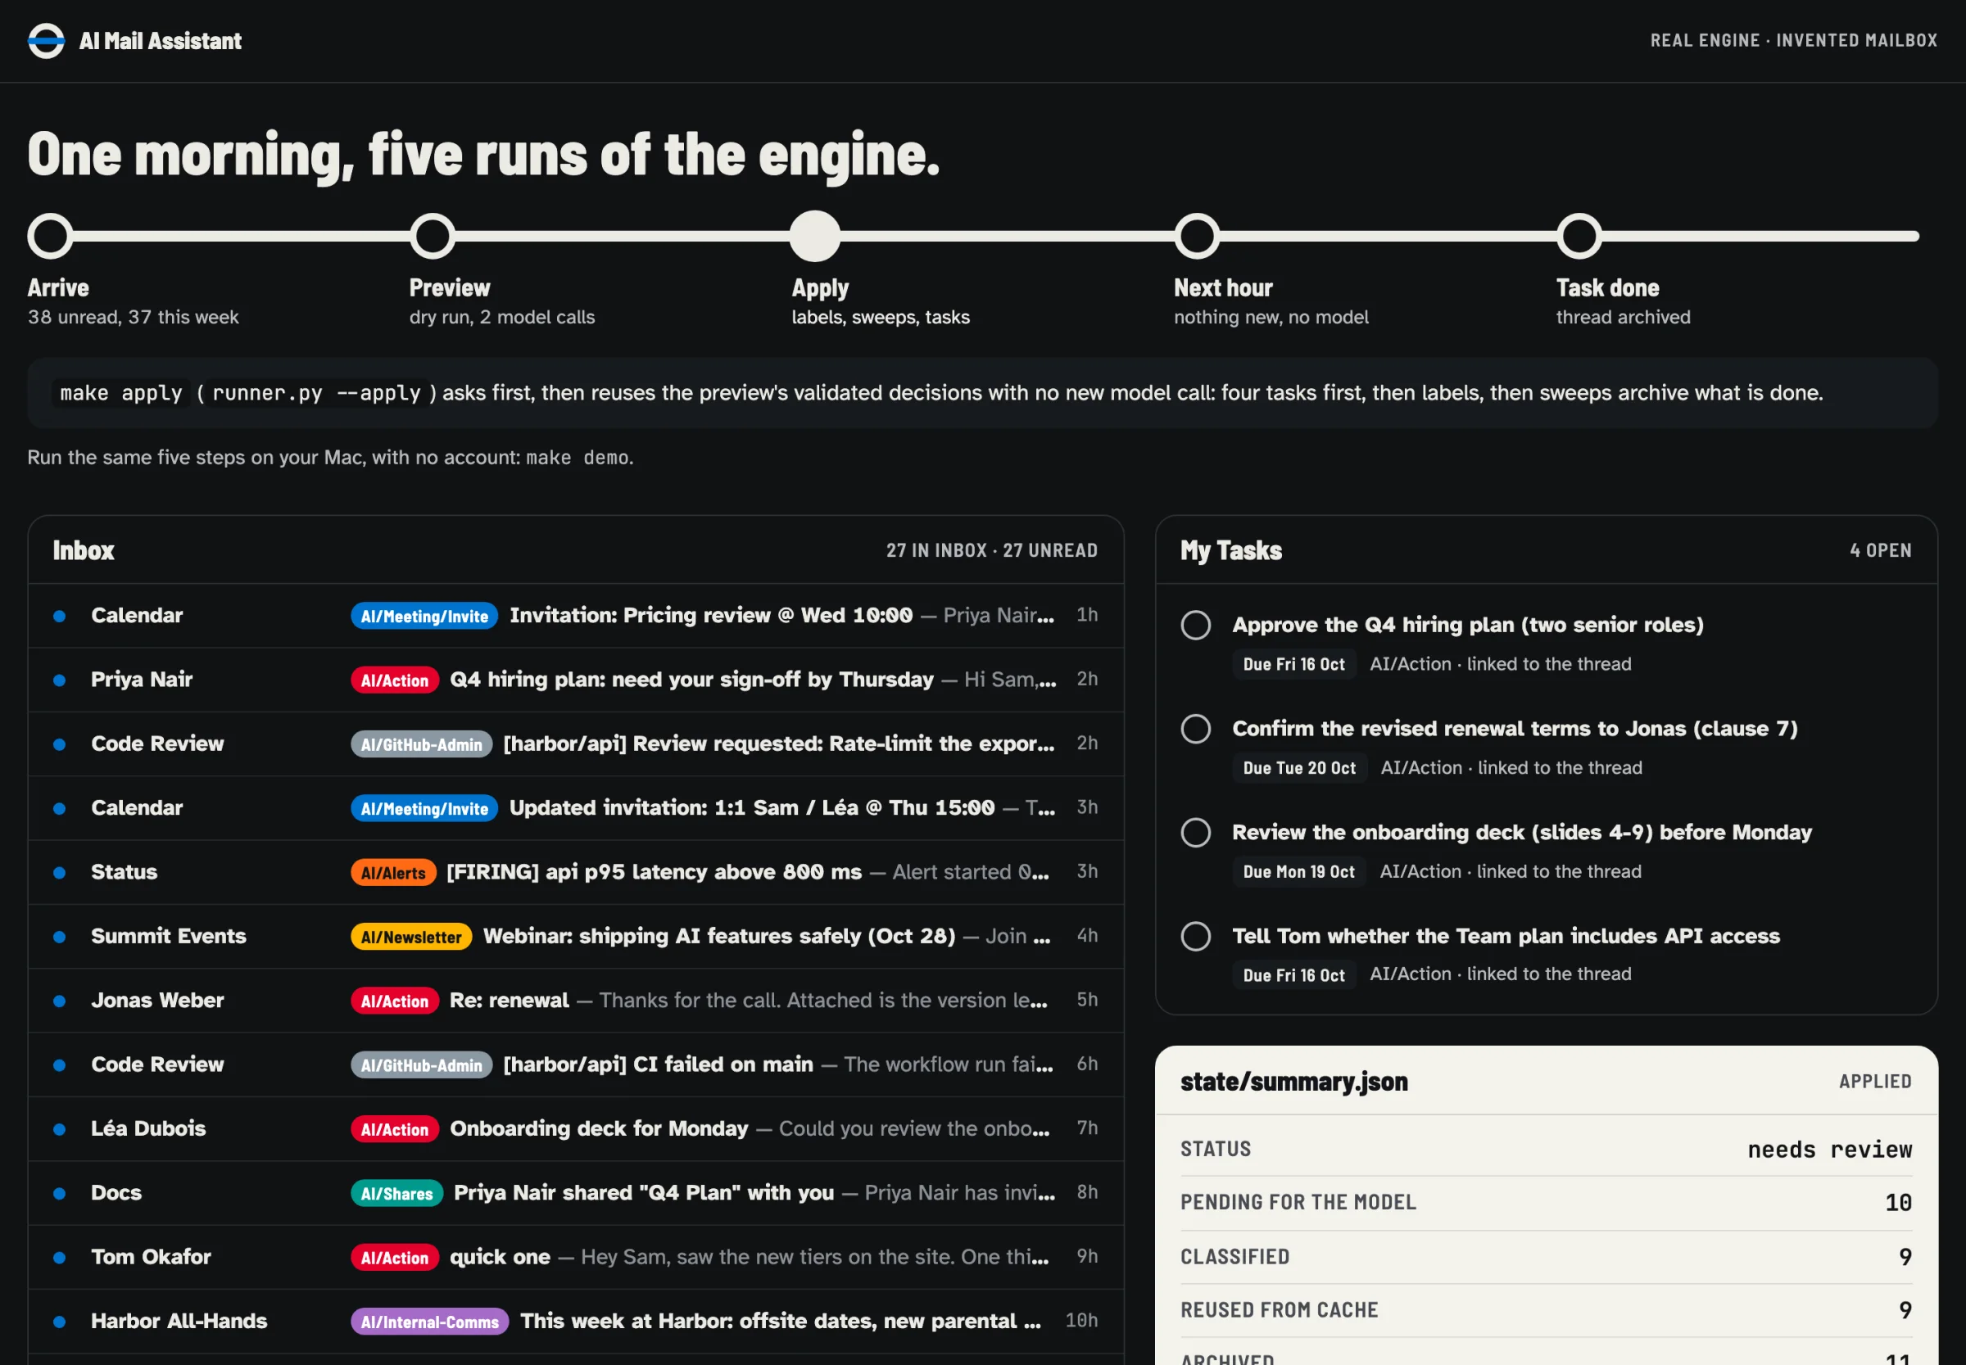Click unread dot on Docs row
The image size is (1966, 1365).
click(x=59, y=1193)
